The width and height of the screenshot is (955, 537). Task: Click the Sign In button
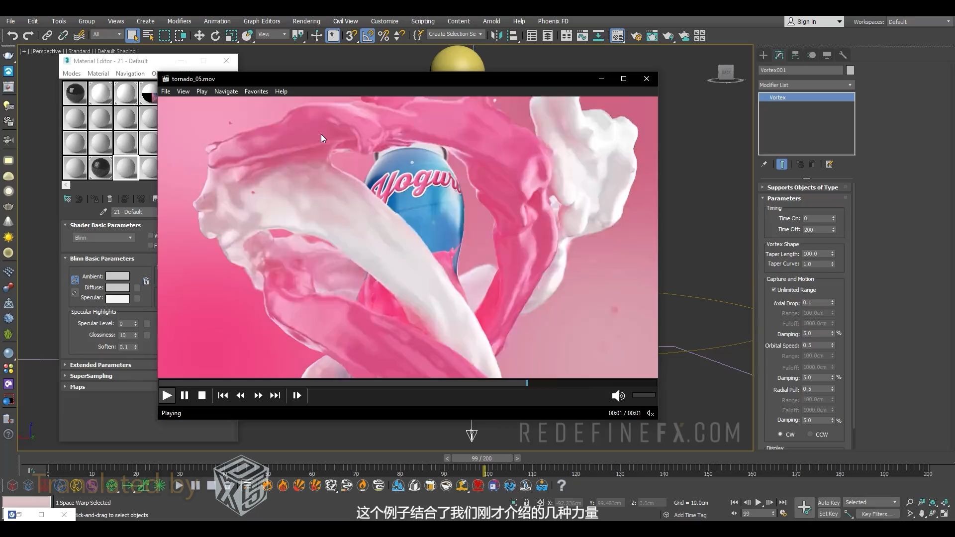(x=814, y=21)
